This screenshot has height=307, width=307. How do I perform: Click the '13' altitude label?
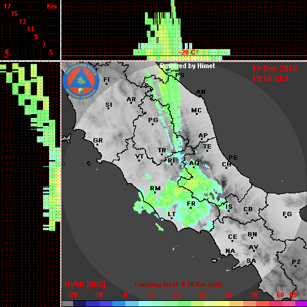[23, 21]
